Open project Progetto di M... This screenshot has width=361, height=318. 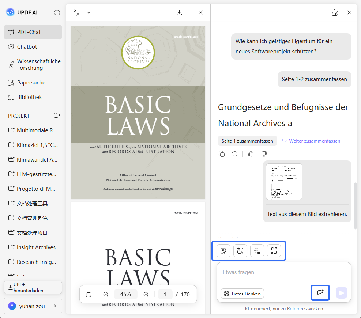[33, 189]
